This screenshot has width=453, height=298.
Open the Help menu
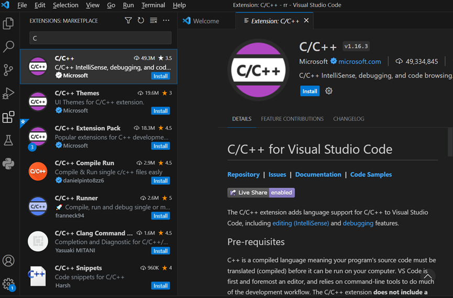point(180,5)
